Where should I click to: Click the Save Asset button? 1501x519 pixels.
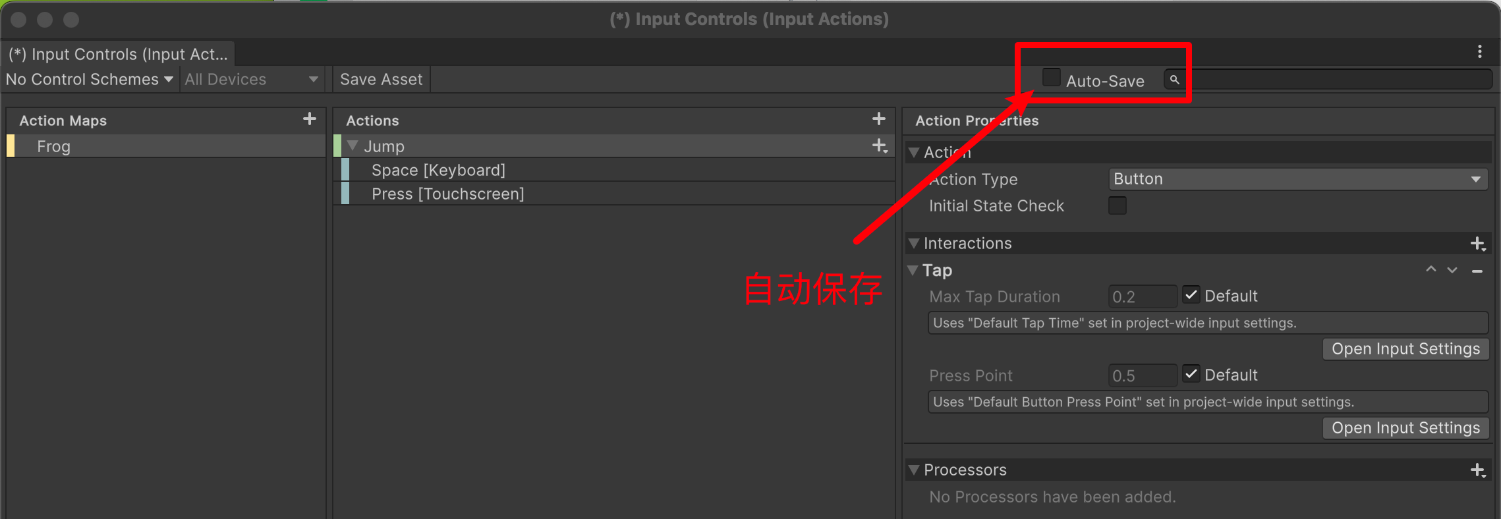tap(381, 79)
